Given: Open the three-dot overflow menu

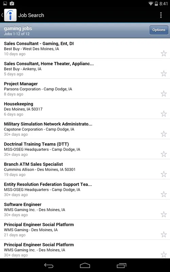Looking at the screenshot, I should click(x=161, y=15).
